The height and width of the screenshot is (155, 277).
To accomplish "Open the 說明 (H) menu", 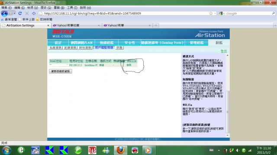I will (85, 8).
